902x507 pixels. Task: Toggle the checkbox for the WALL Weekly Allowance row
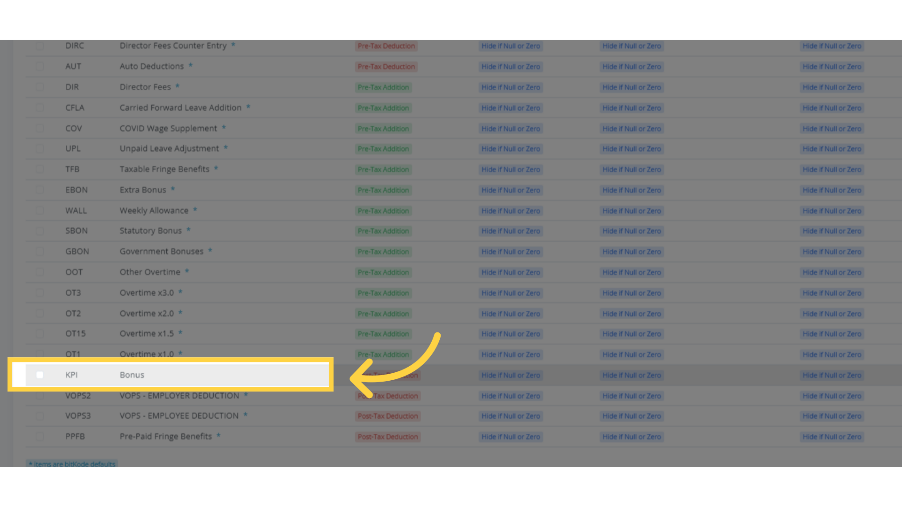tap(40, 210)
